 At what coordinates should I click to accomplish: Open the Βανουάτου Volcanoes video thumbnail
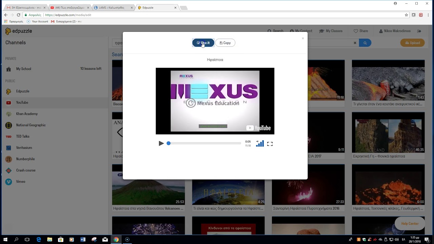[x=149, y=185]
